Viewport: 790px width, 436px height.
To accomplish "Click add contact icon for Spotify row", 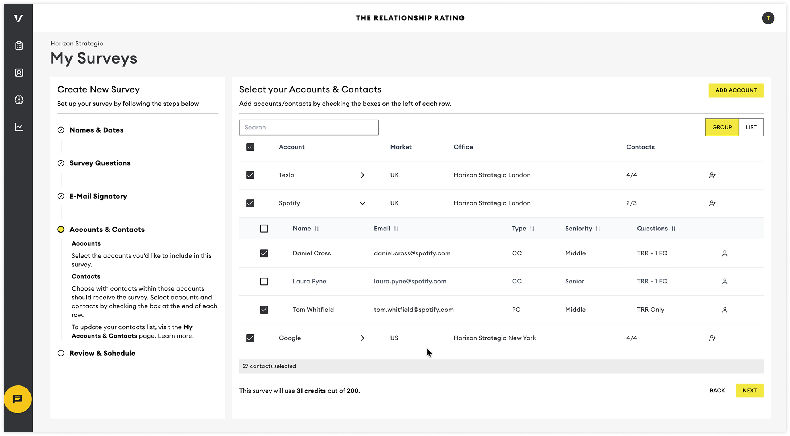I will click(712, 203).
